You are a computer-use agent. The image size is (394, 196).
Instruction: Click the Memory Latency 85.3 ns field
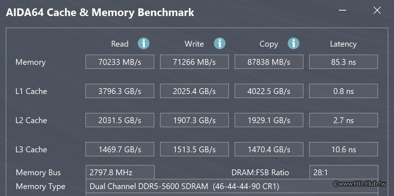(343, 62)
